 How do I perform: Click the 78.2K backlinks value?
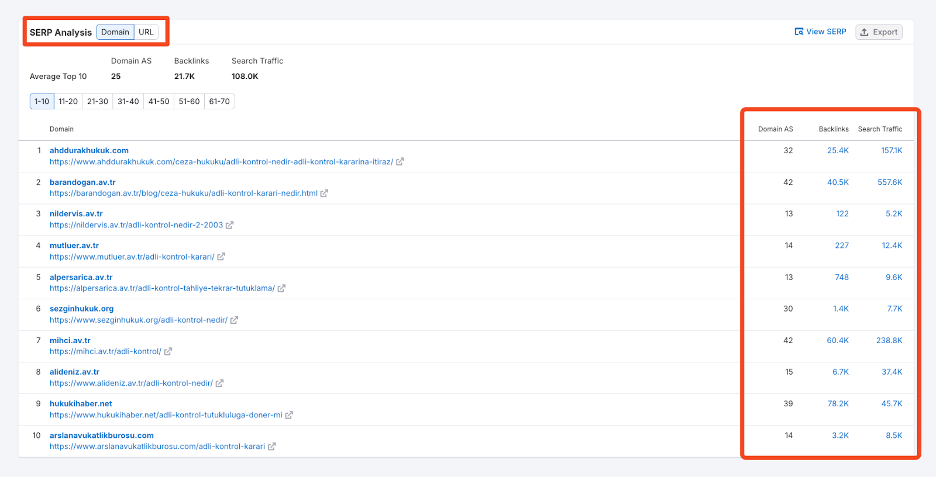coord(838,404)
